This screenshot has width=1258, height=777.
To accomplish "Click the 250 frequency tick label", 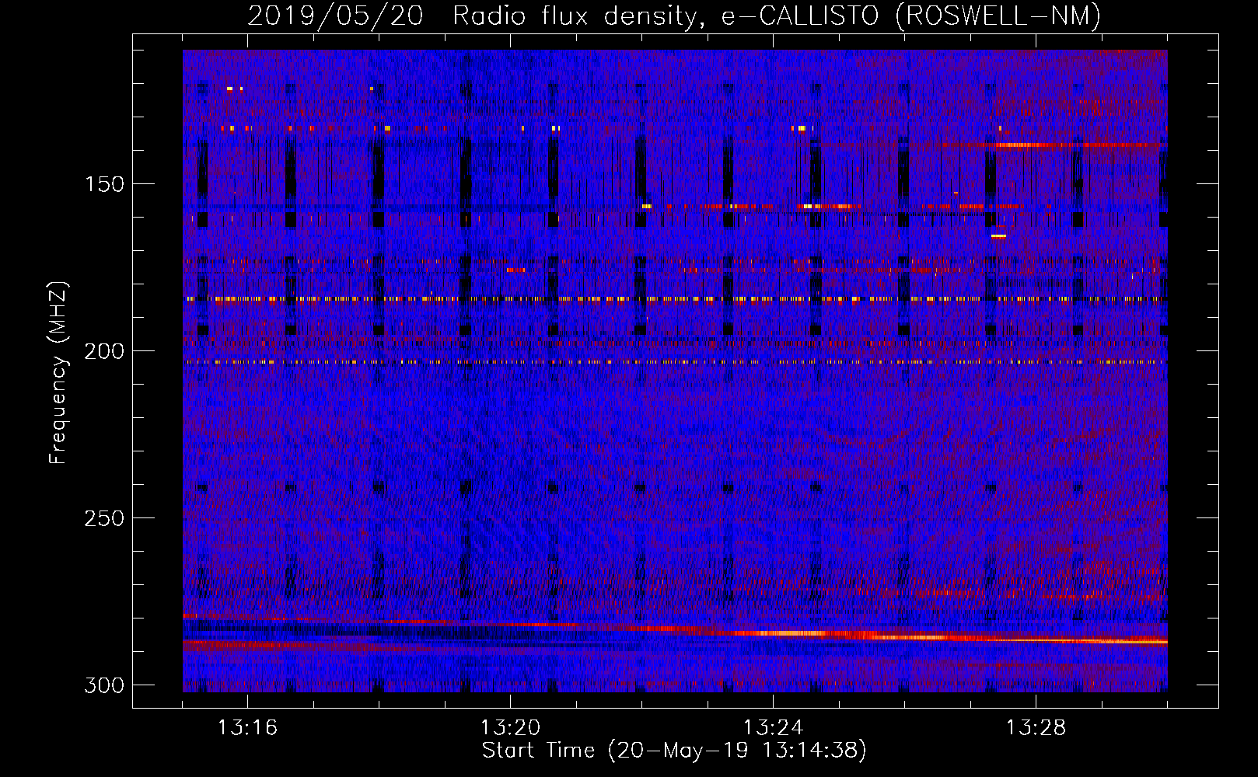I will tap(104, 518).
